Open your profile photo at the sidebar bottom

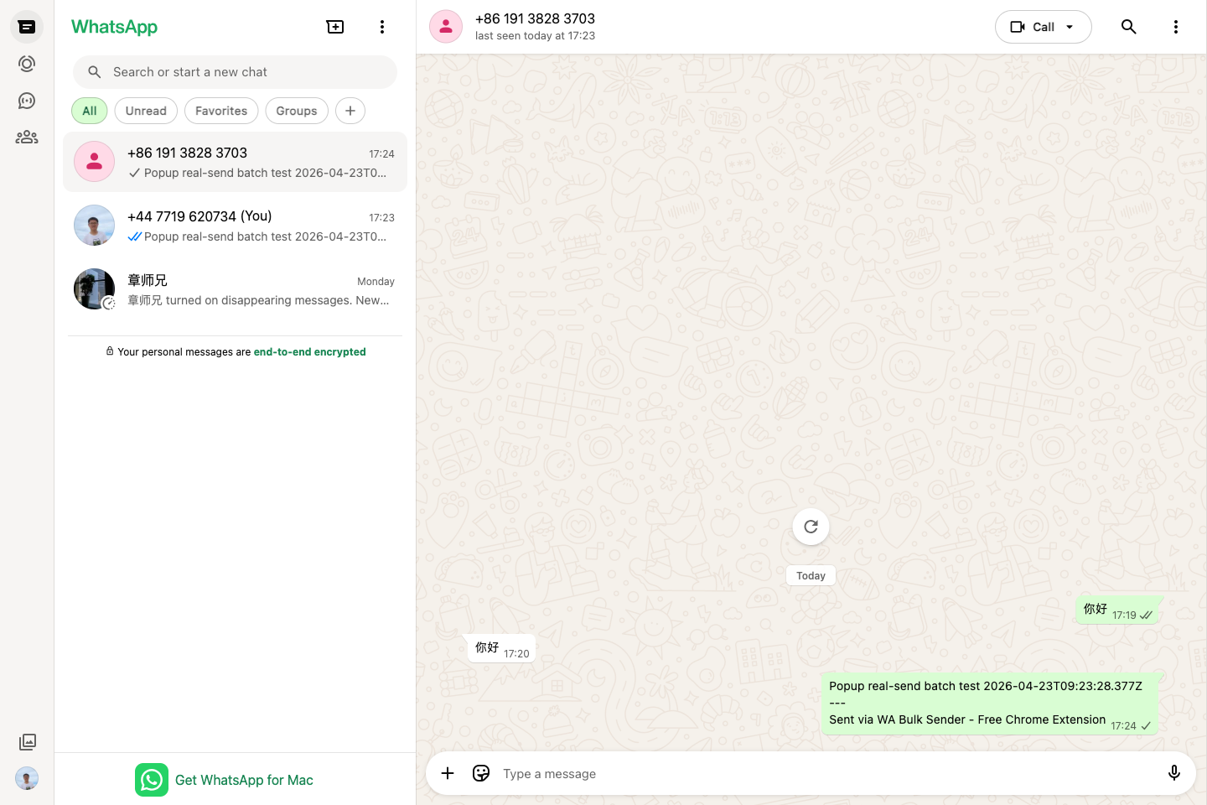(x=27, y=778)
